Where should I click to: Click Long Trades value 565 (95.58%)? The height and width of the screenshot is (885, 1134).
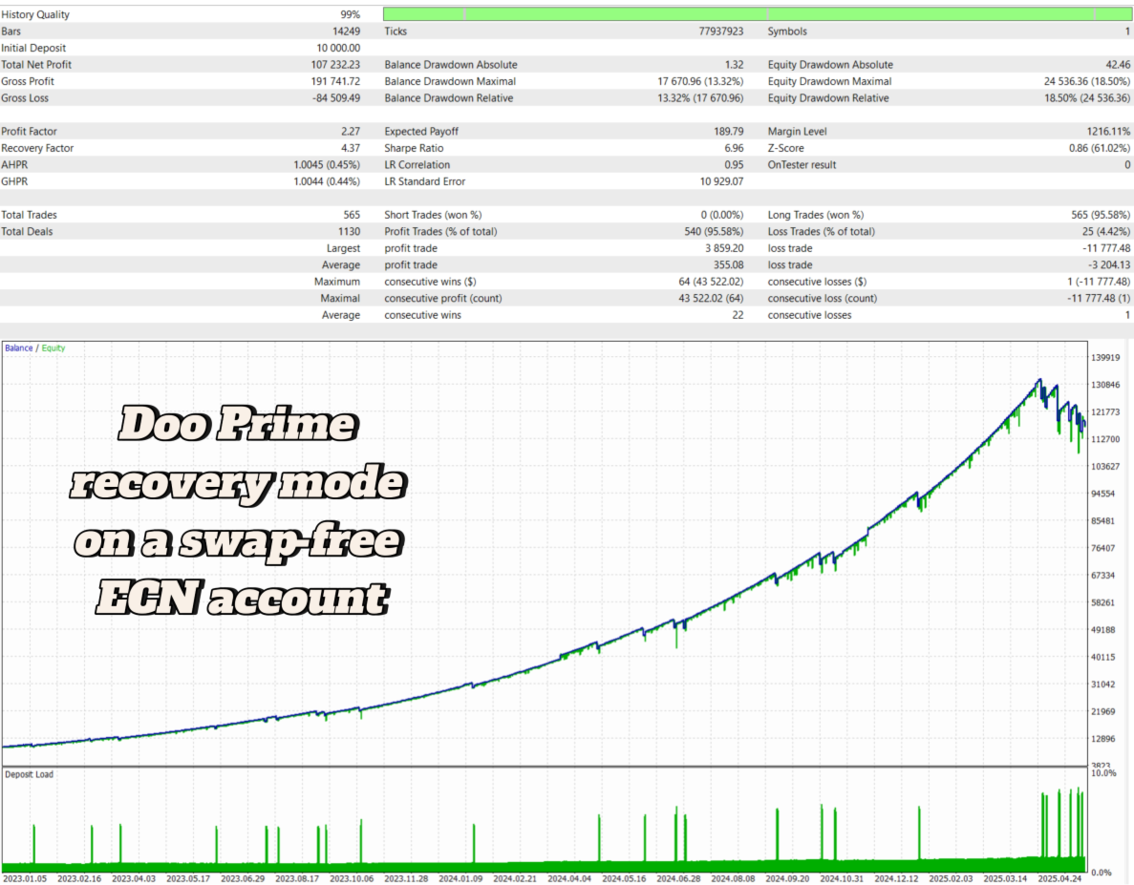coord(1101,214)
